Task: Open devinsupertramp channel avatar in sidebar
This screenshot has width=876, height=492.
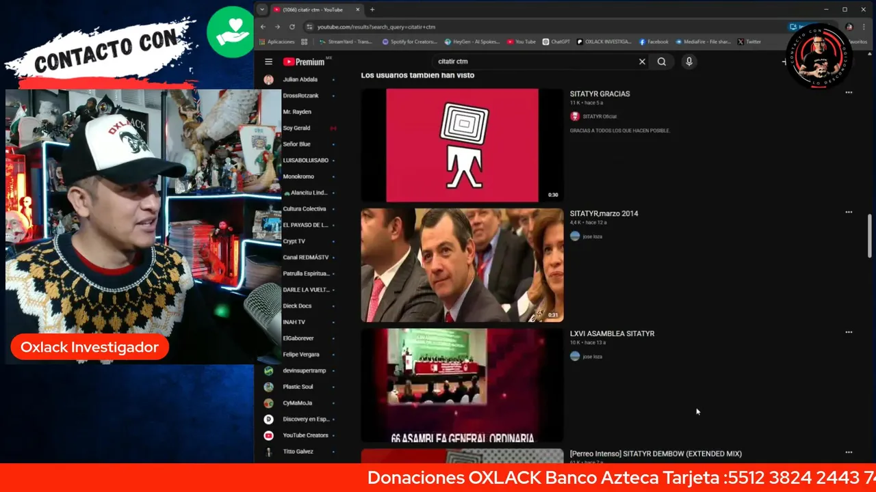Action: [268, 370]
